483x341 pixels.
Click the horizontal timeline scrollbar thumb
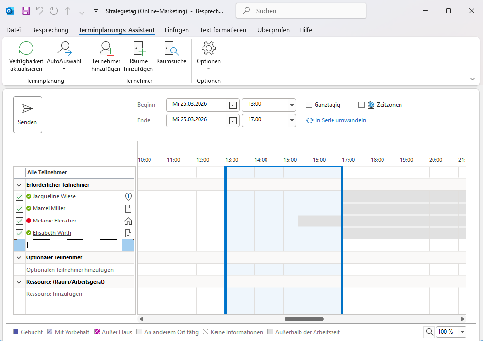(x=304, y=319)
